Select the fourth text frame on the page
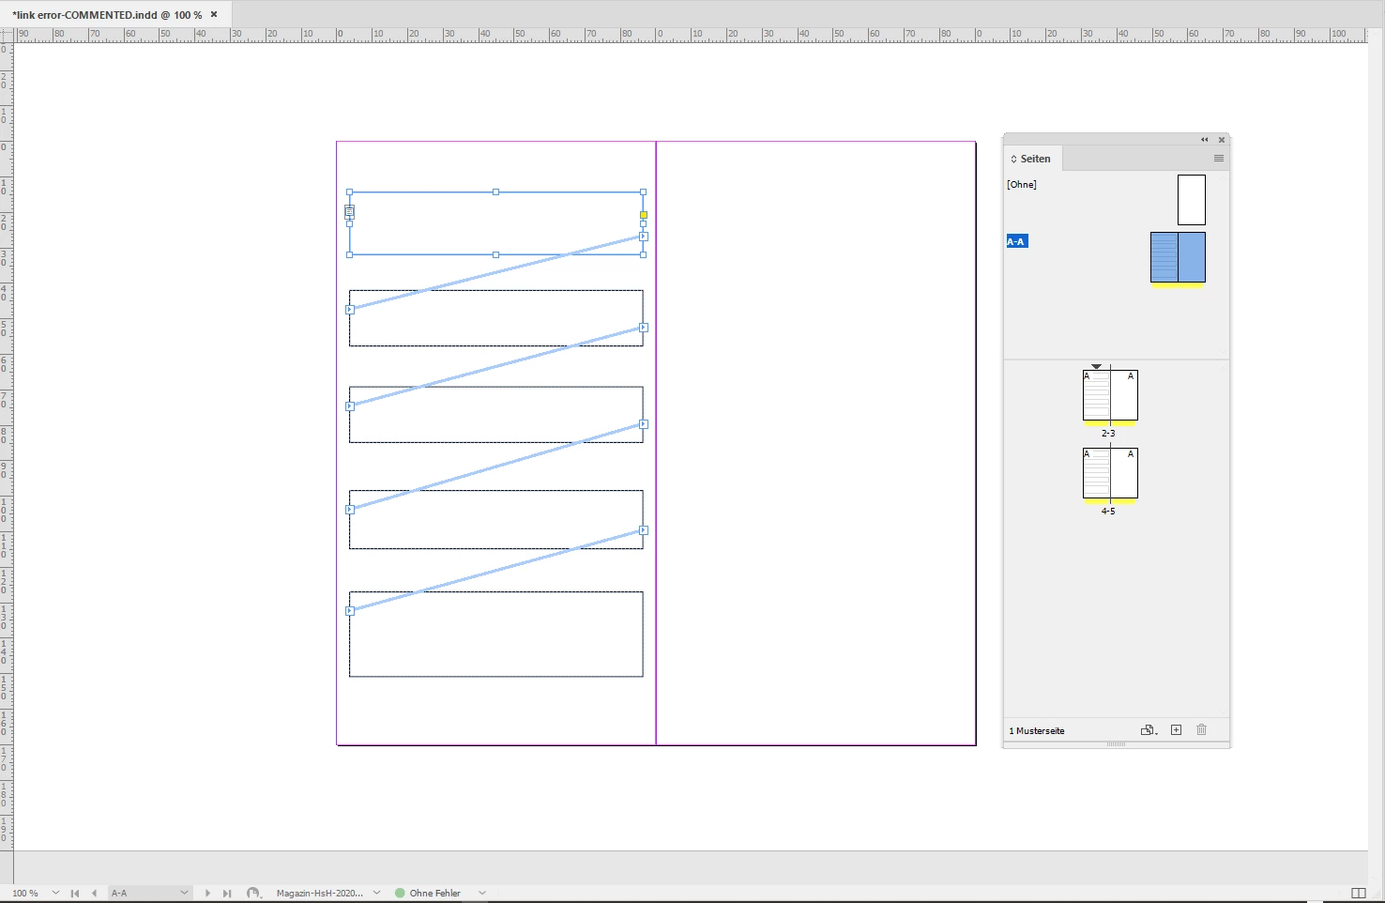The height and width of the screenshot is (903, 1385). (496, 520)
